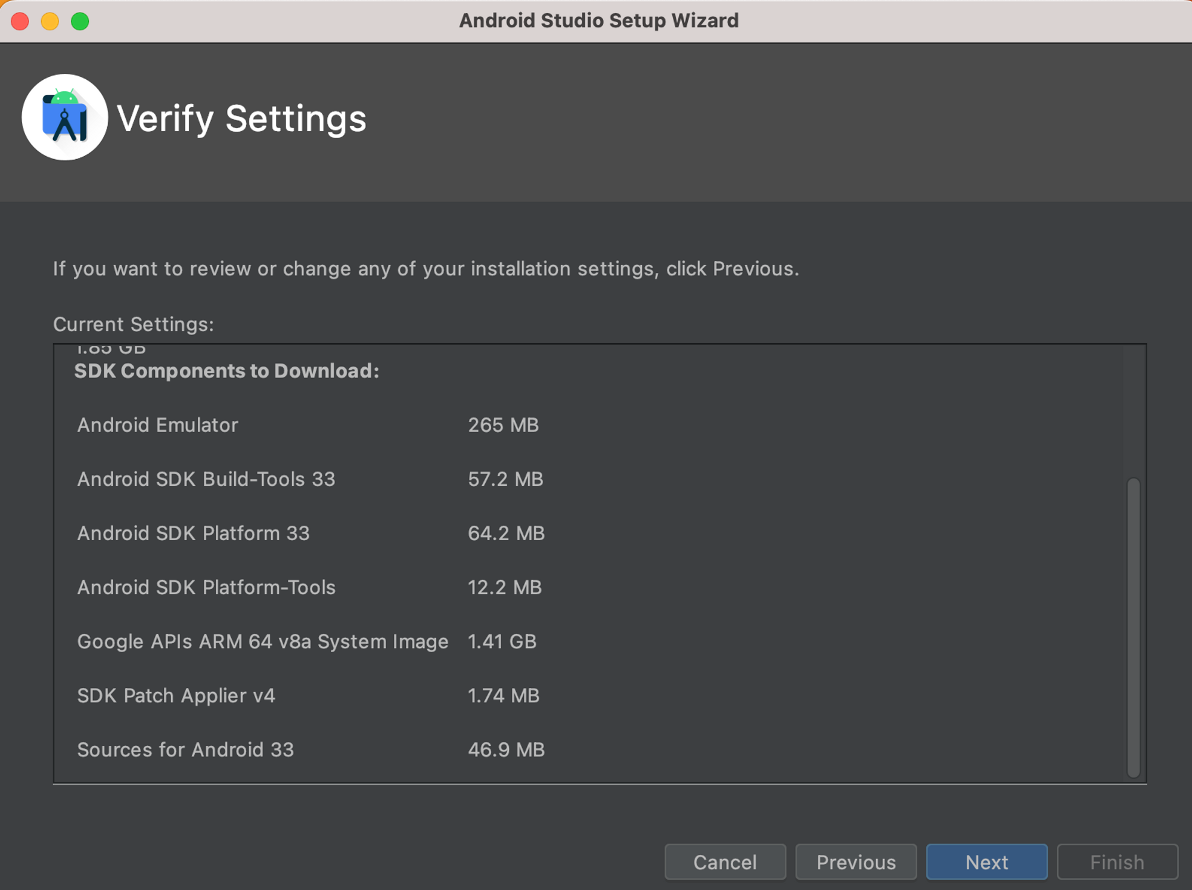The image size is (1192, 890).
Task: Select the Android Emulator entry
Action: (x=158, y=425)
